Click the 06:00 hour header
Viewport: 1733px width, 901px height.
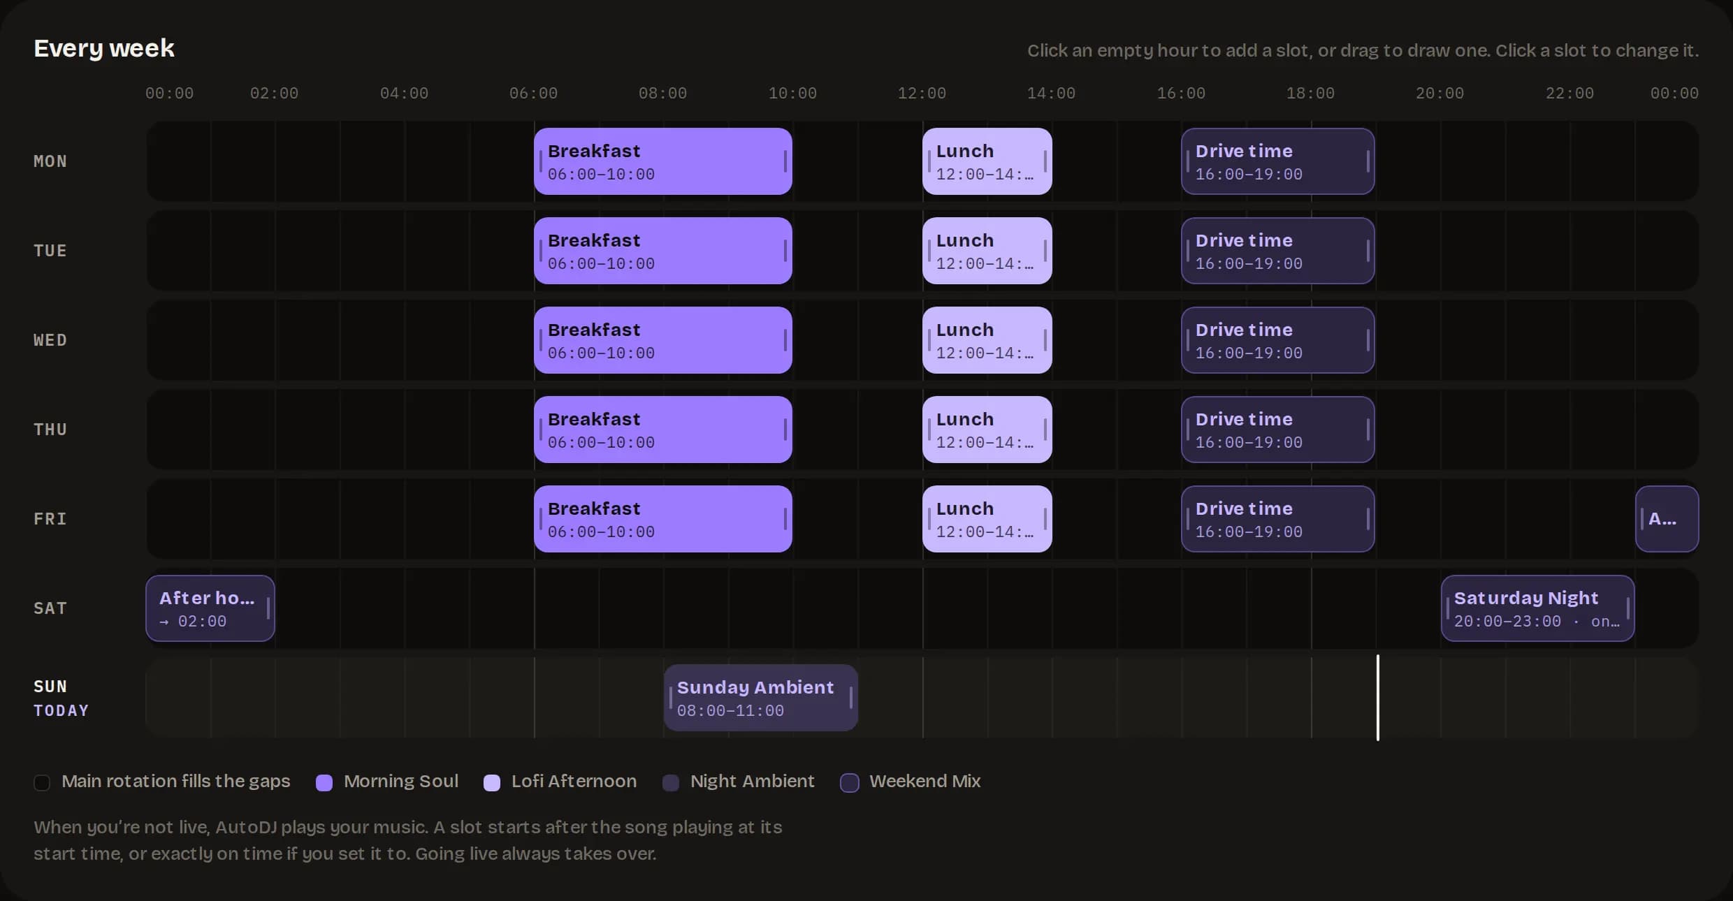click(x=533, y=93)
